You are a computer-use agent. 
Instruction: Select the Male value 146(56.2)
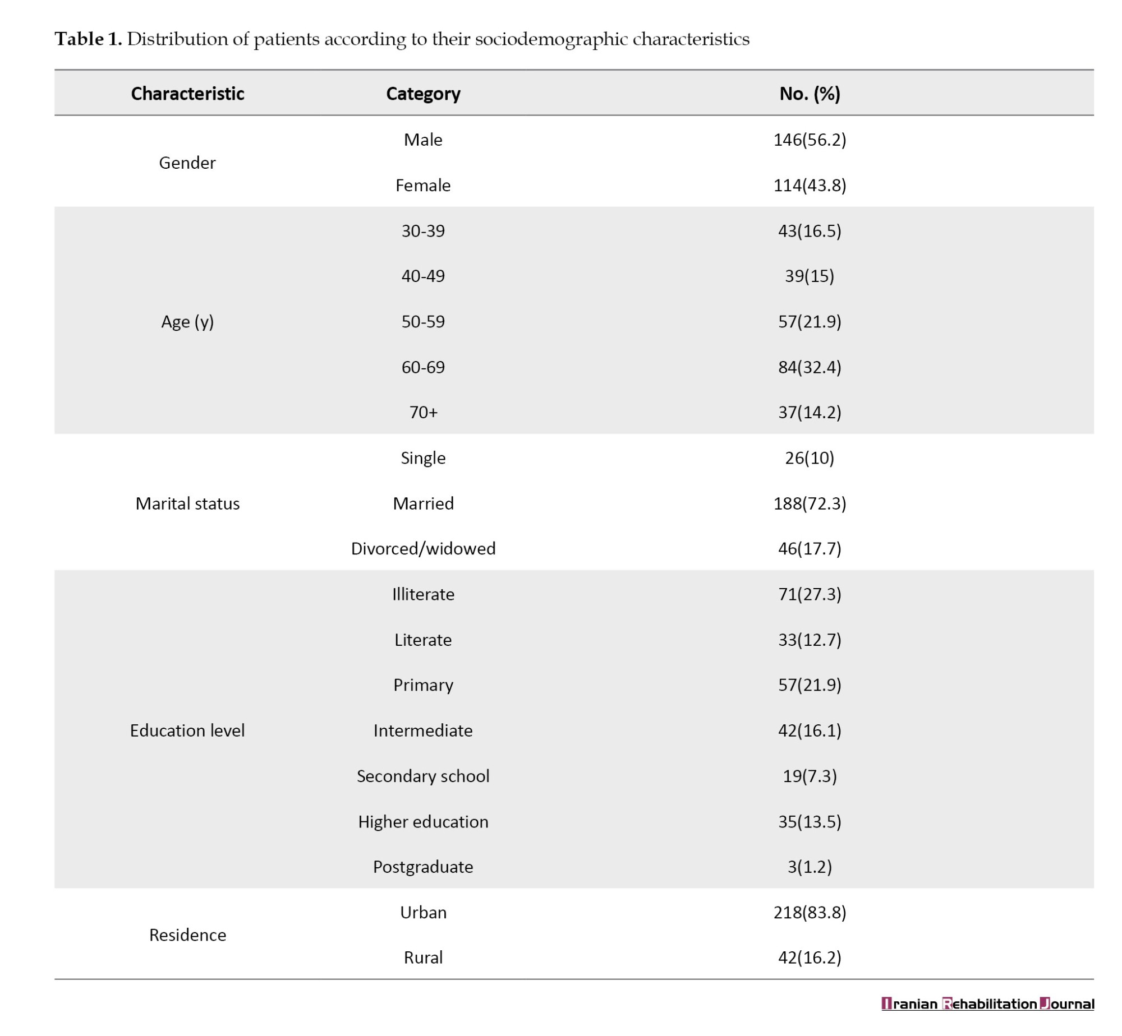coord(809,140)
